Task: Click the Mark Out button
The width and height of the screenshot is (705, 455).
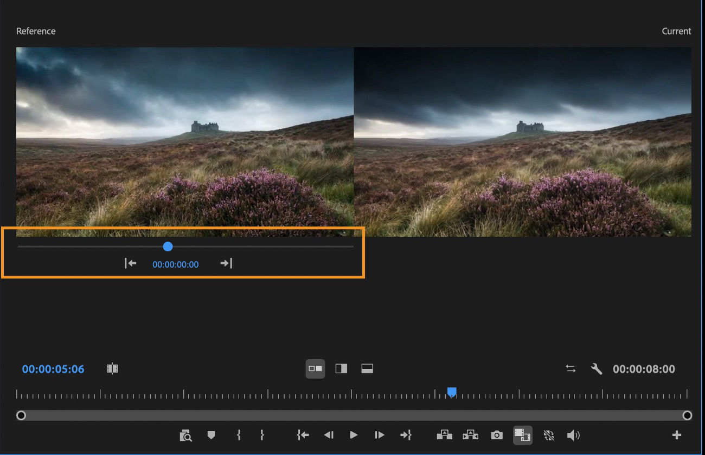Action: [262, 435]
